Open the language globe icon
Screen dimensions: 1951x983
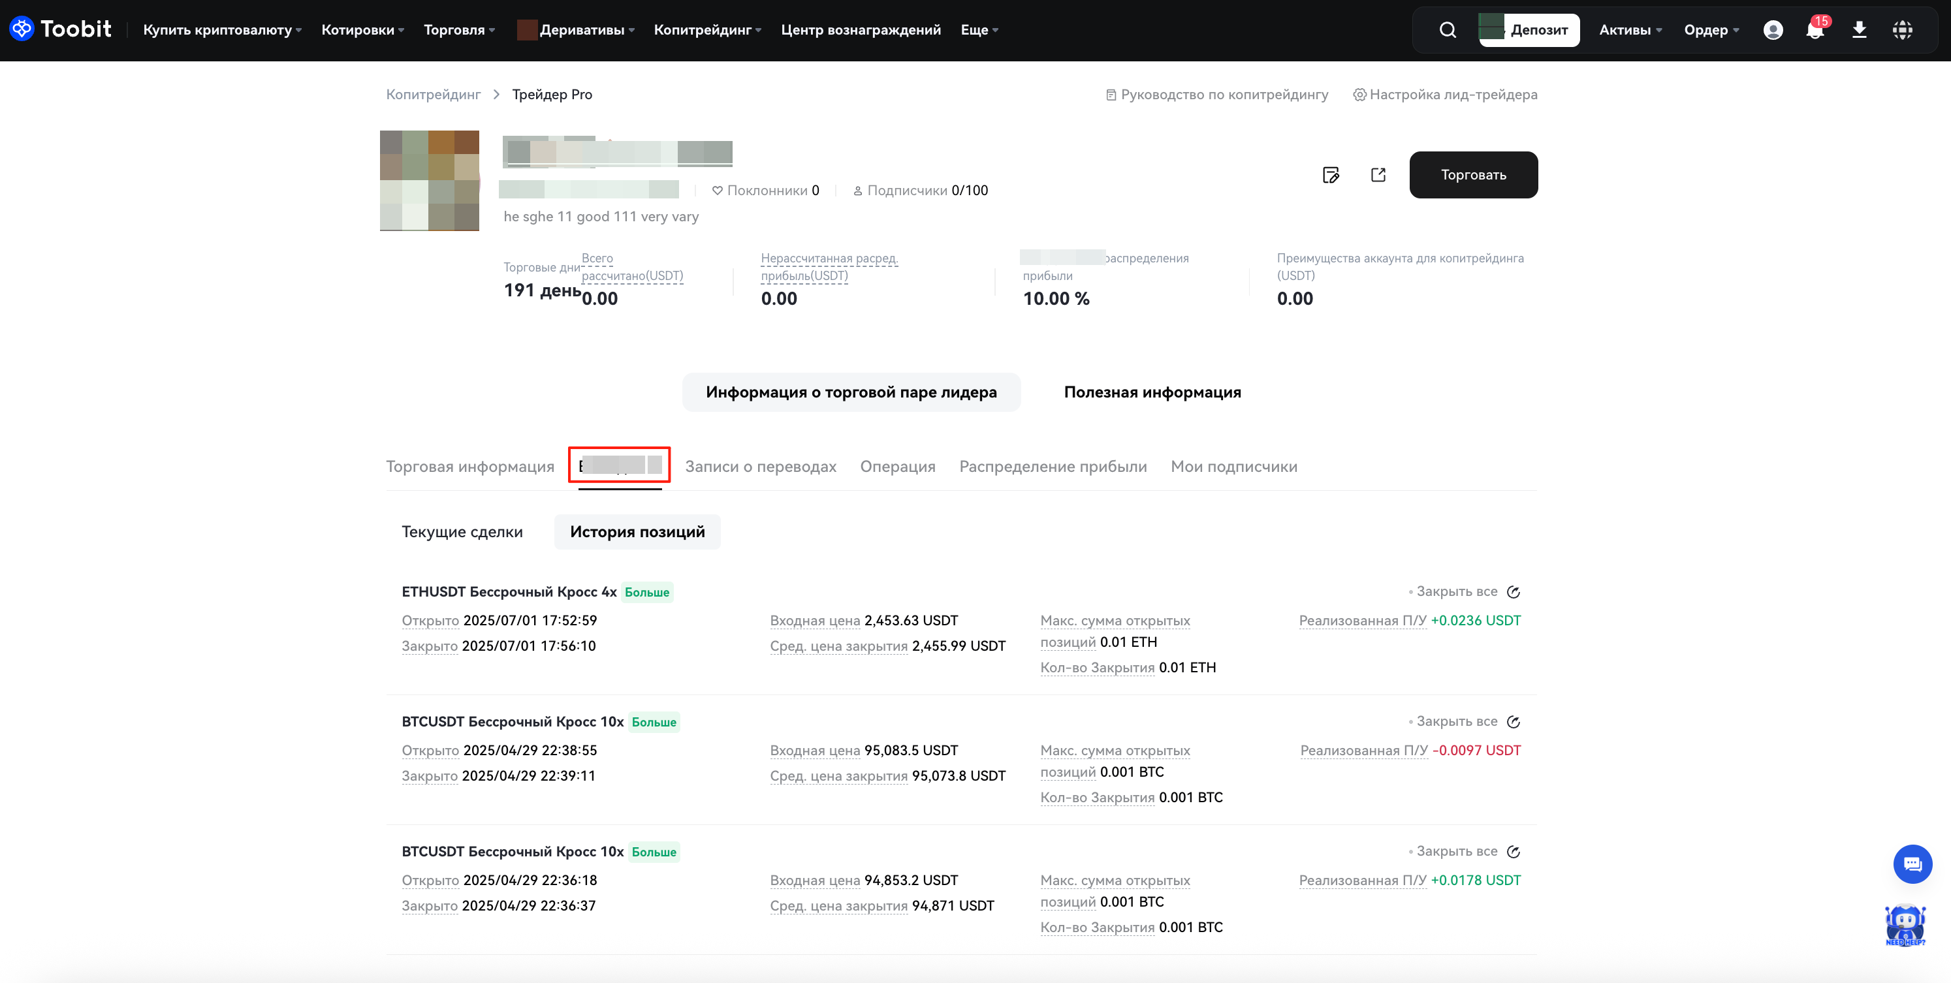[x=1902, y=29]
